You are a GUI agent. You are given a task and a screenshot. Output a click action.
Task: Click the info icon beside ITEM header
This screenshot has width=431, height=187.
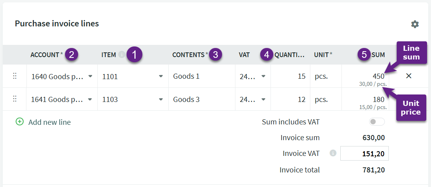coord(121,55)
